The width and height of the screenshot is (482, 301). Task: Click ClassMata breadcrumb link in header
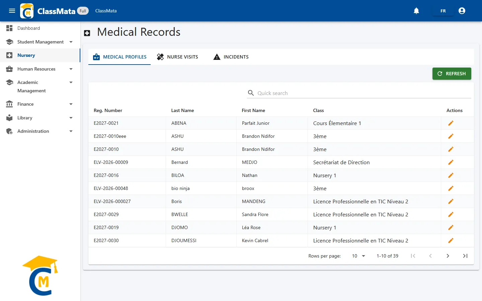coord(106,11)
